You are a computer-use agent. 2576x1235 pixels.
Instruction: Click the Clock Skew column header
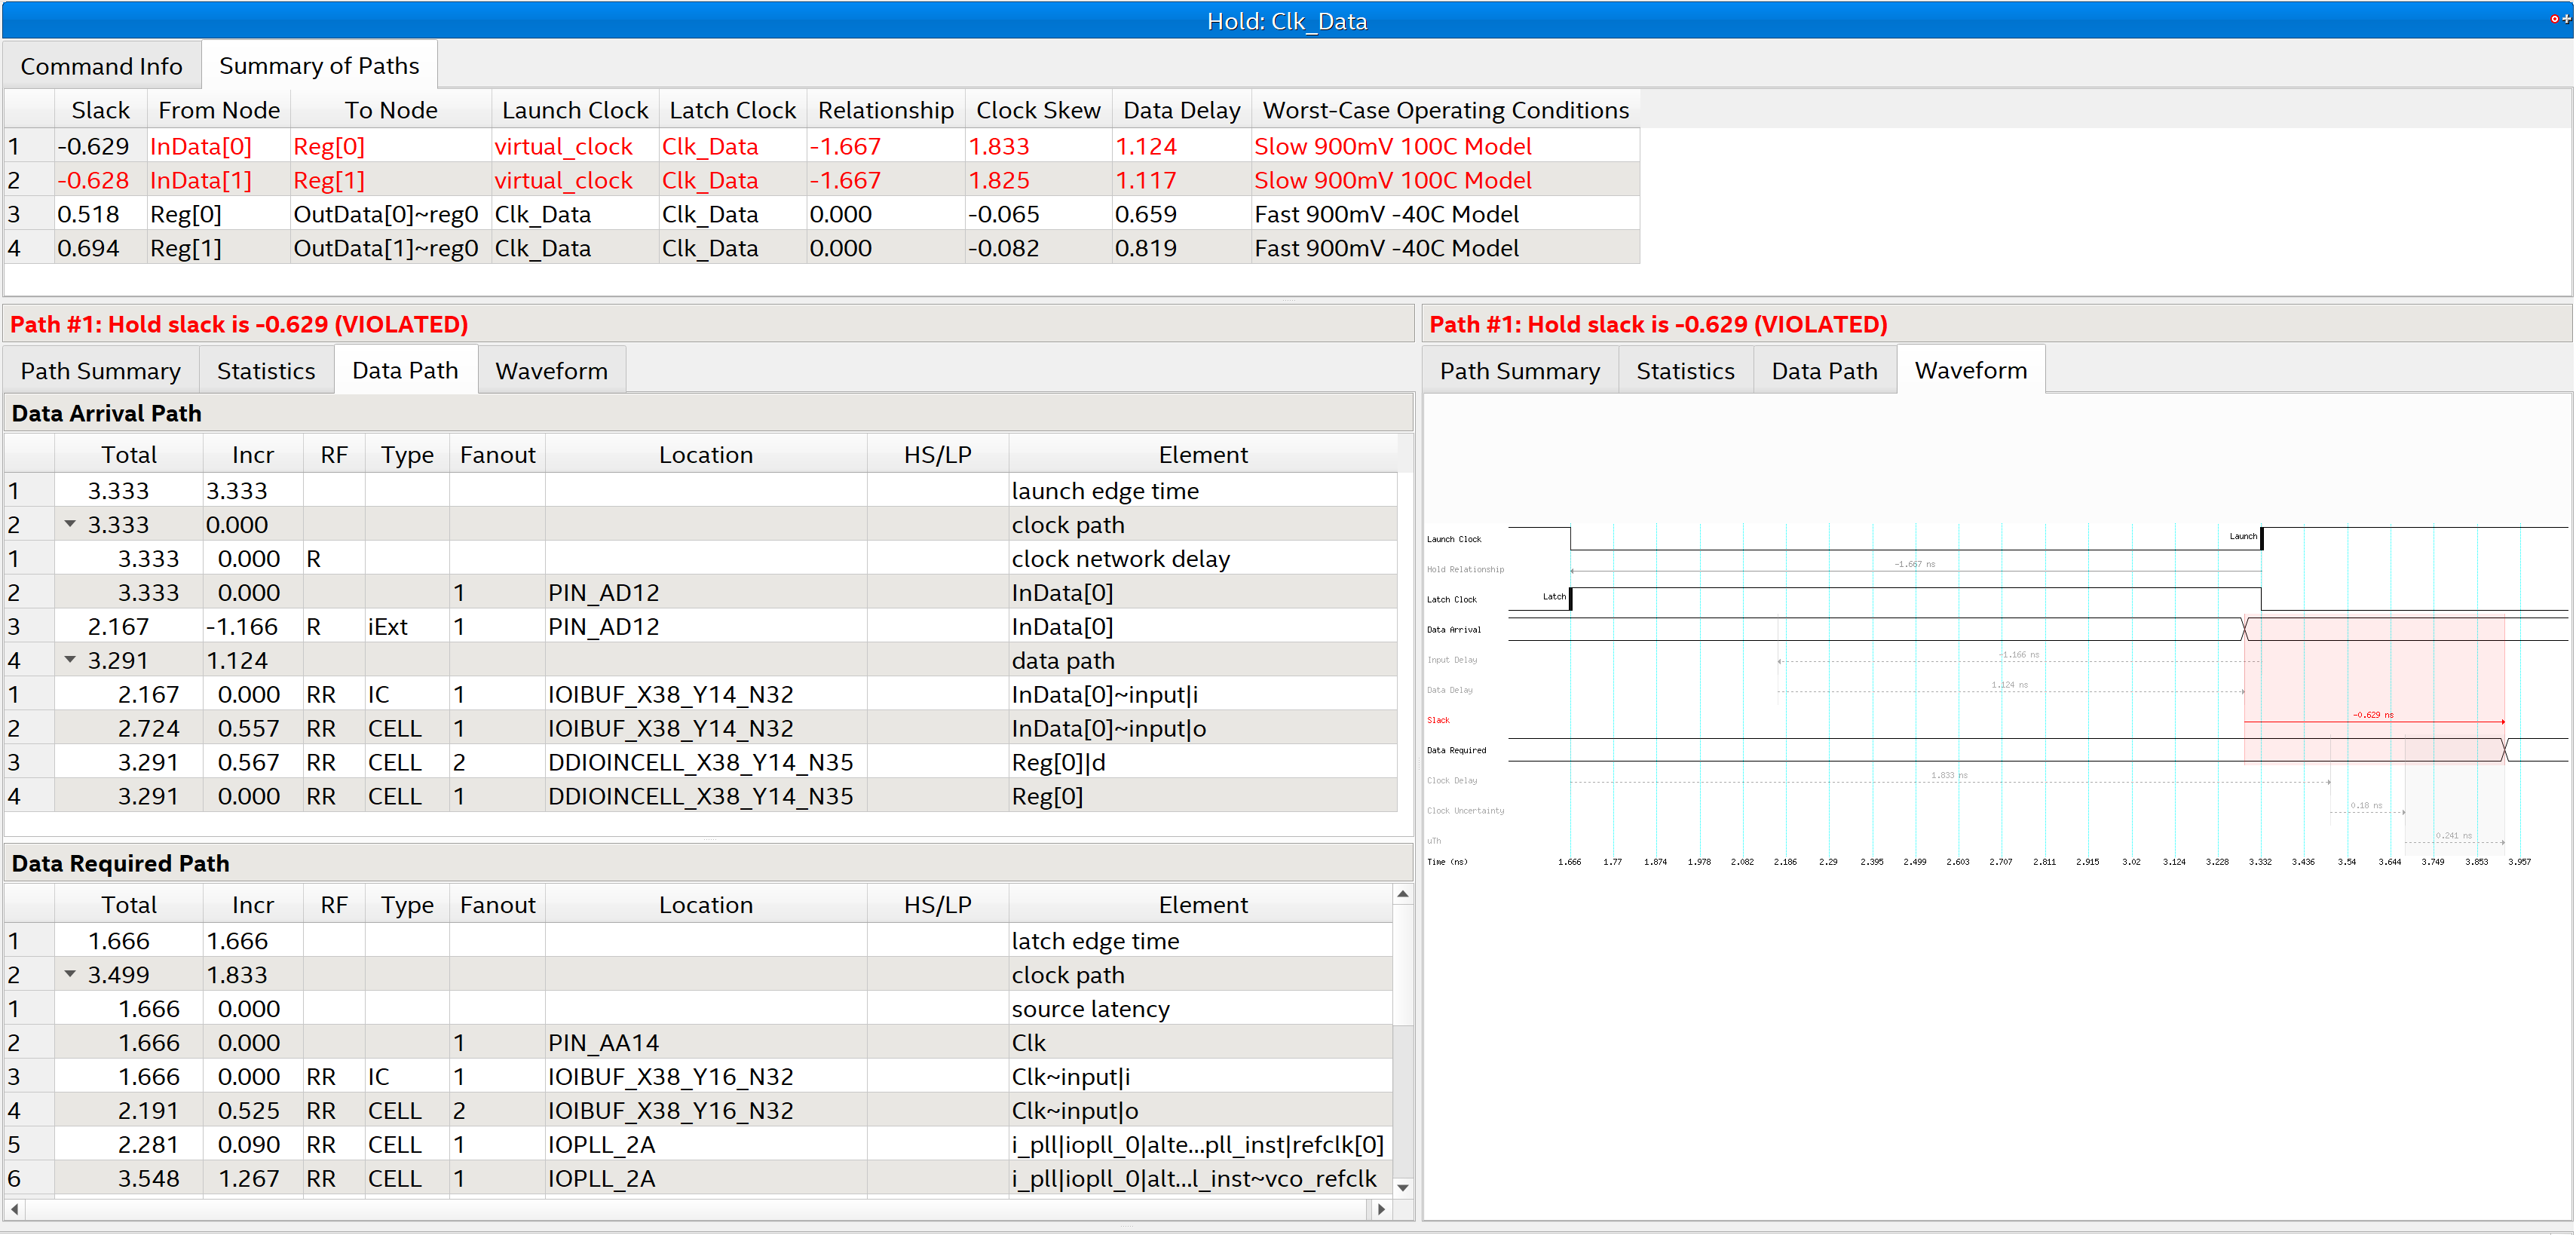click(x=1037, y=110)
